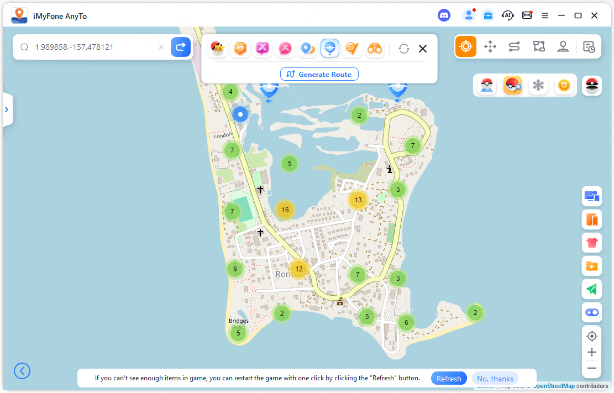Screen dimensions: 614x393
Task: Select Teleport mode target icon
Action: coord(465,46)
